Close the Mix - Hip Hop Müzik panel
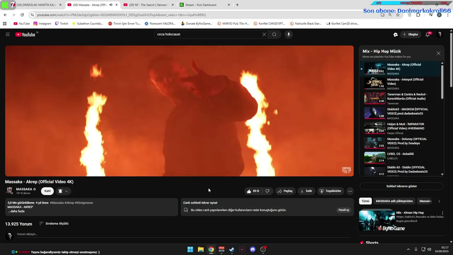Viewport: 453px width, 255px height. coord(438,53)
